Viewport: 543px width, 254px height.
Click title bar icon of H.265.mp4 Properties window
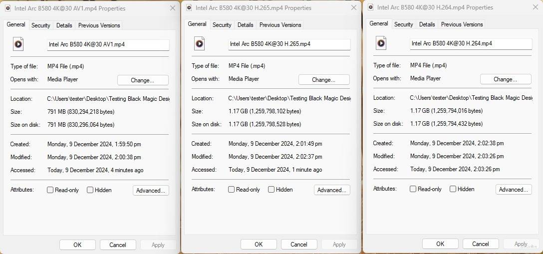189,8
